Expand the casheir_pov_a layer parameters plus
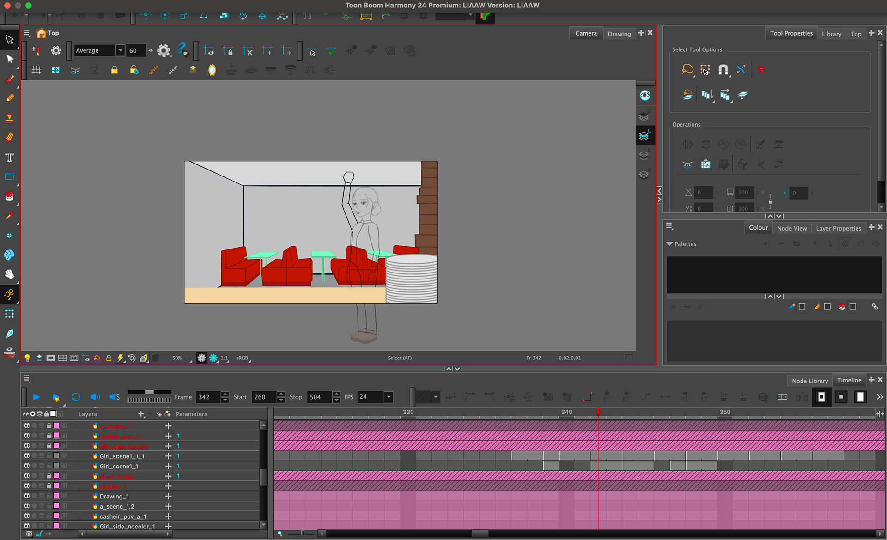This screenshot has width=887, height=540. (x=168, y=436)
